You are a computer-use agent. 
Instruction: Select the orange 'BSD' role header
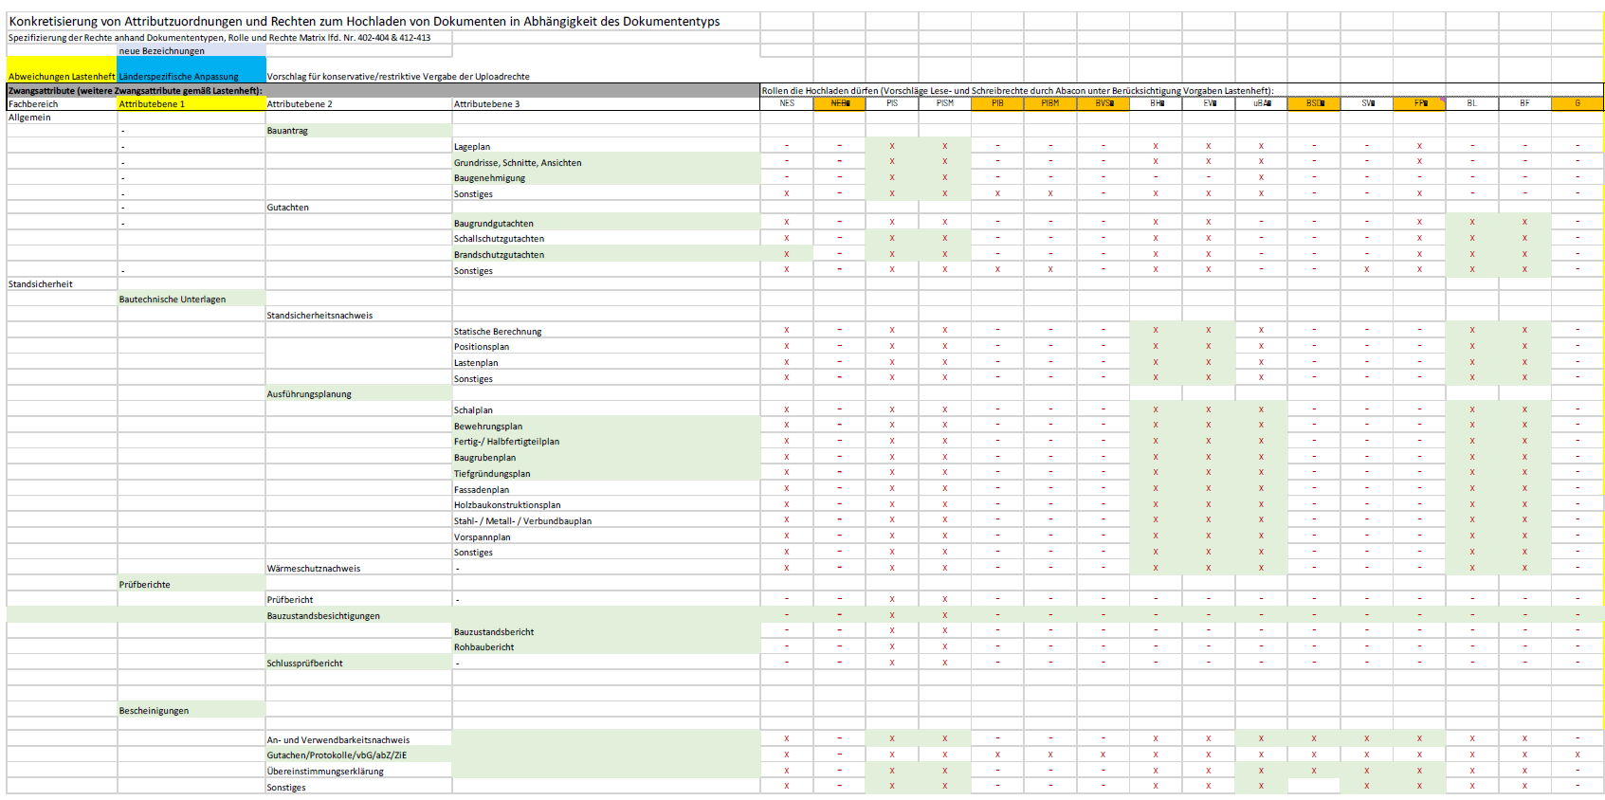point(1314,103)
